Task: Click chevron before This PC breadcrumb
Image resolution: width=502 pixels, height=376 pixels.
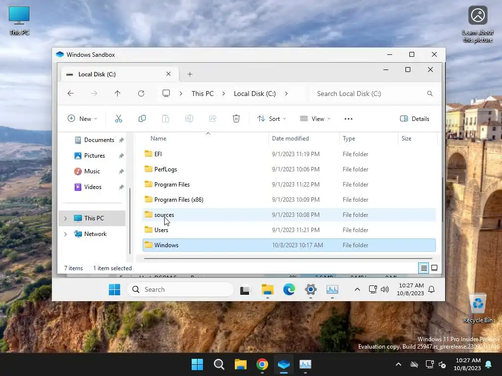Action: [x=181, y=94]
